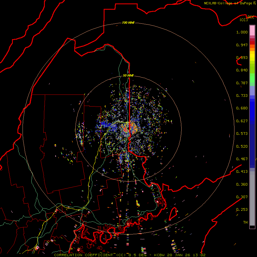
Task: Click the 0.893 color scale label
Action: [x=242, y=57]
